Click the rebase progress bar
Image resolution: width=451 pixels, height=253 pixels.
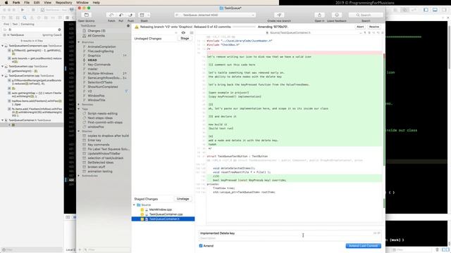[244, 27]
